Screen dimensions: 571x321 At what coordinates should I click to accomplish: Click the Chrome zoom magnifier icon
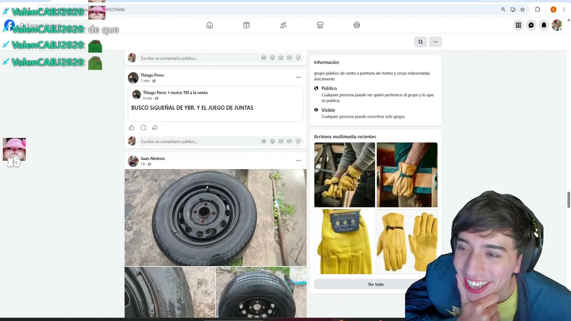[x=503, y=9]
